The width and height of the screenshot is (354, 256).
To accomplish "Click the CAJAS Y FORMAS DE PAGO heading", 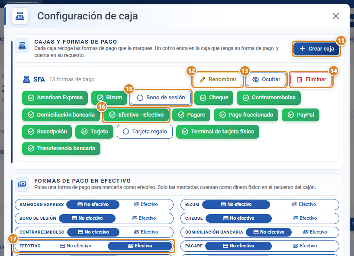I will click(76, 41).
